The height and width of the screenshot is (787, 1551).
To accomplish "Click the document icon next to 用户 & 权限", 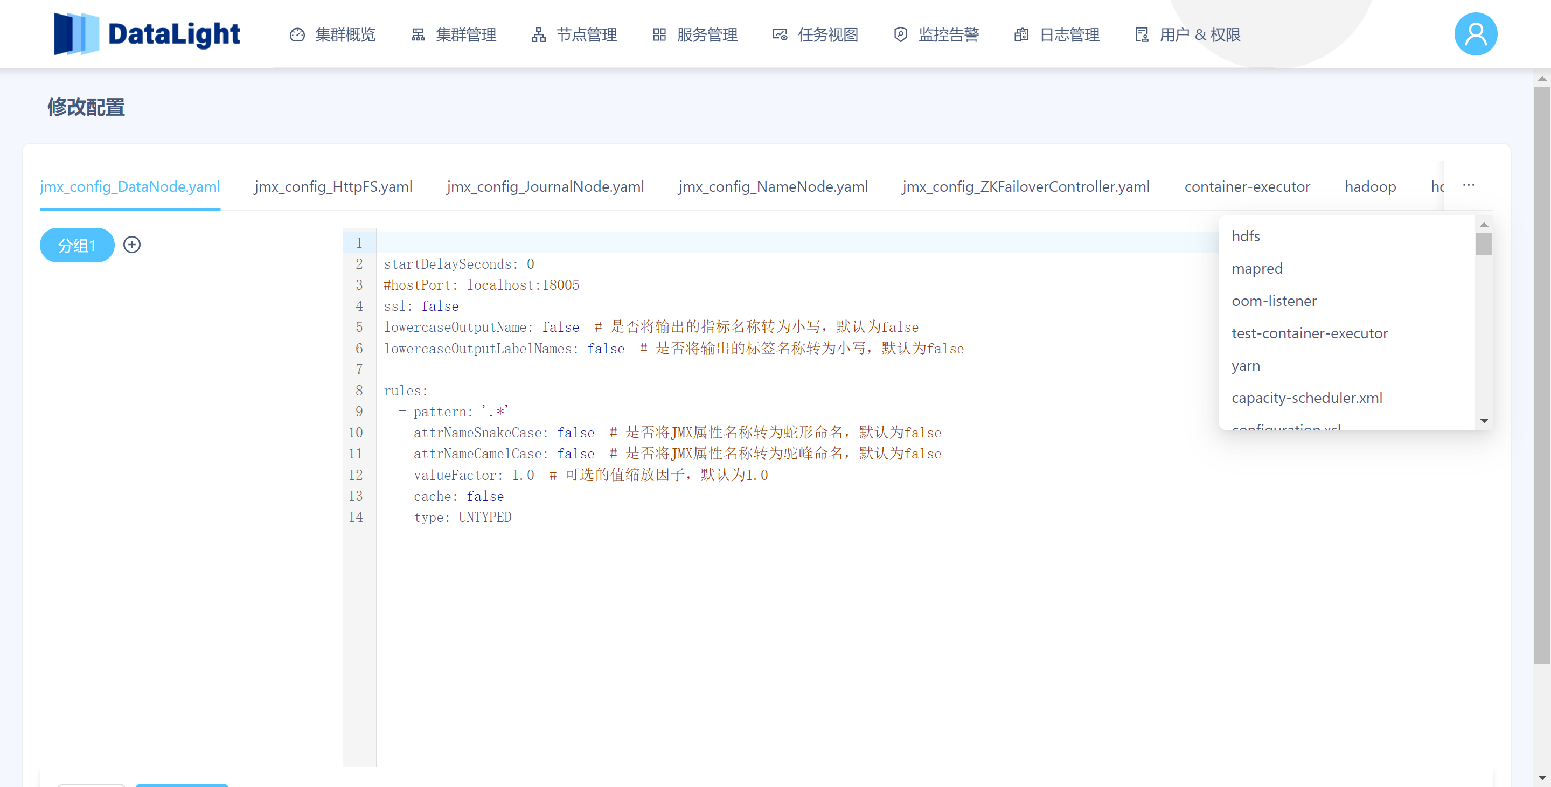I will (1142, 35).
